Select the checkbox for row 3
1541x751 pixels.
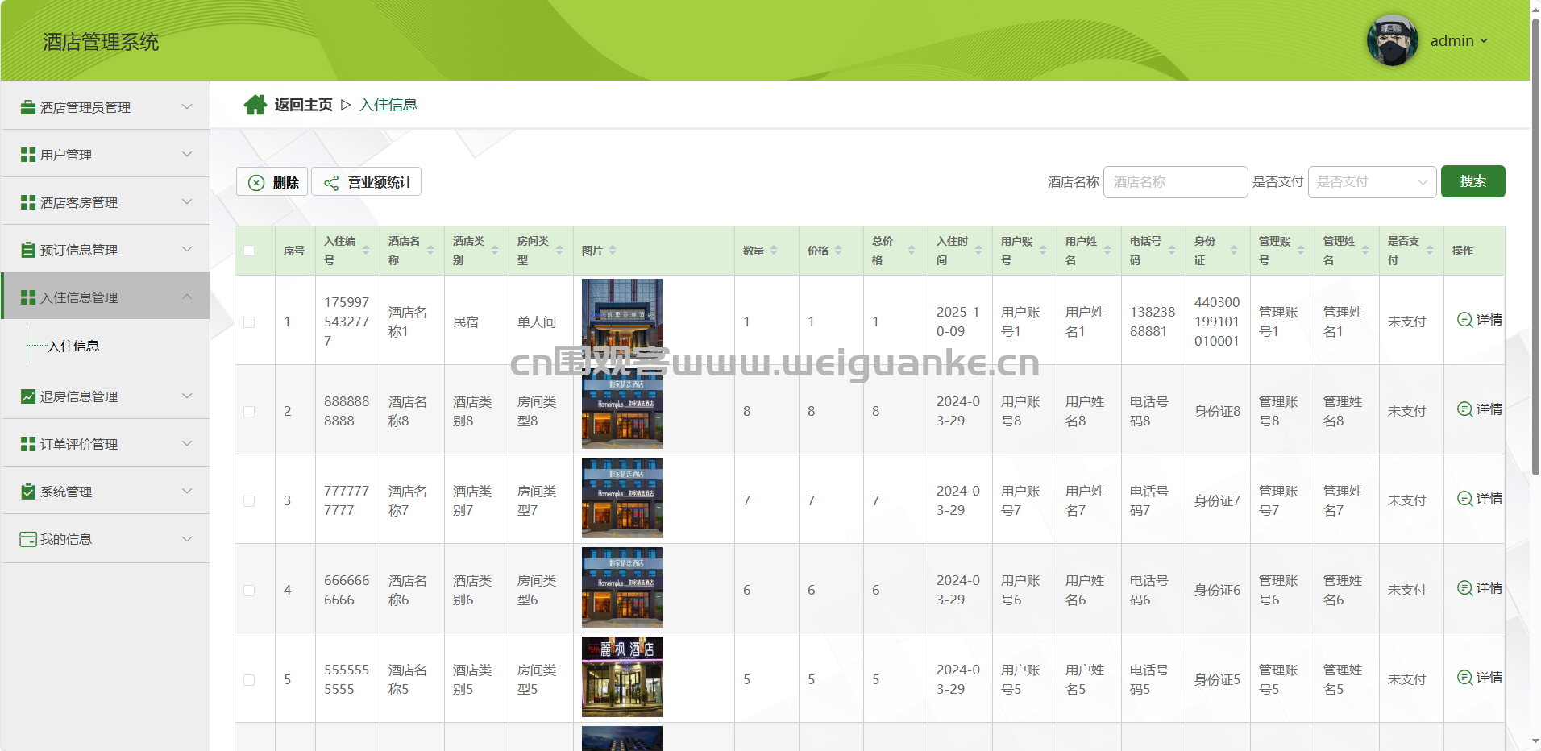(249, 501)
